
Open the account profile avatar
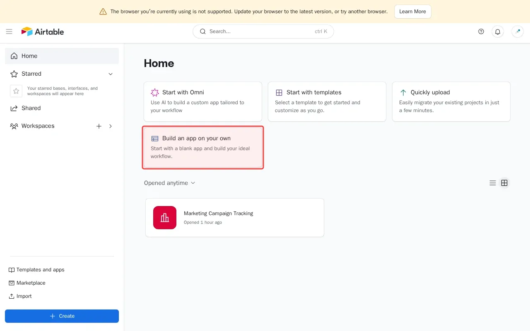coord(518,31)
